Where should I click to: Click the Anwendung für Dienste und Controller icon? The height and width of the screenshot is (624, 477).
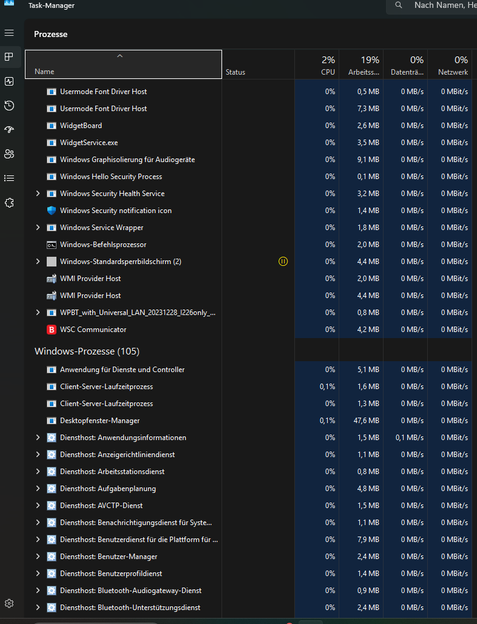(52, 370)
